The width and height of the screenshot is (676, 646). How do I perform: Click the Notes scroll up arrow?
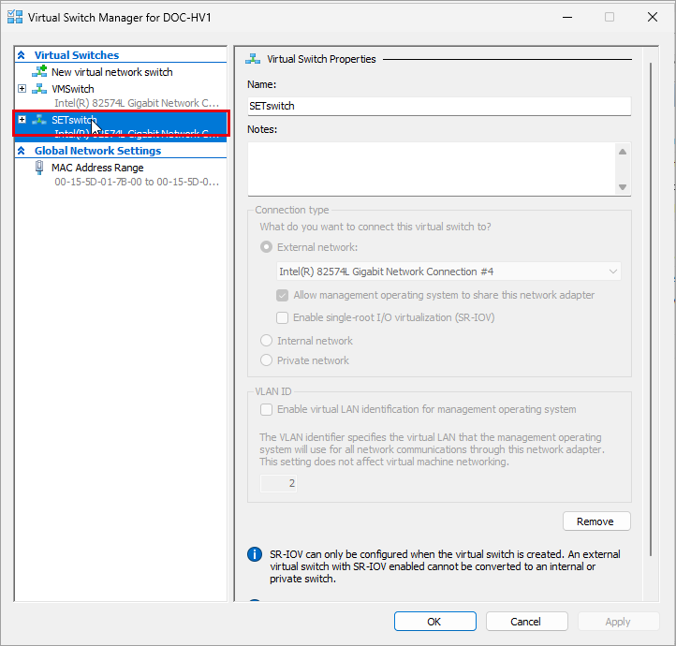(x=623, y=152)
